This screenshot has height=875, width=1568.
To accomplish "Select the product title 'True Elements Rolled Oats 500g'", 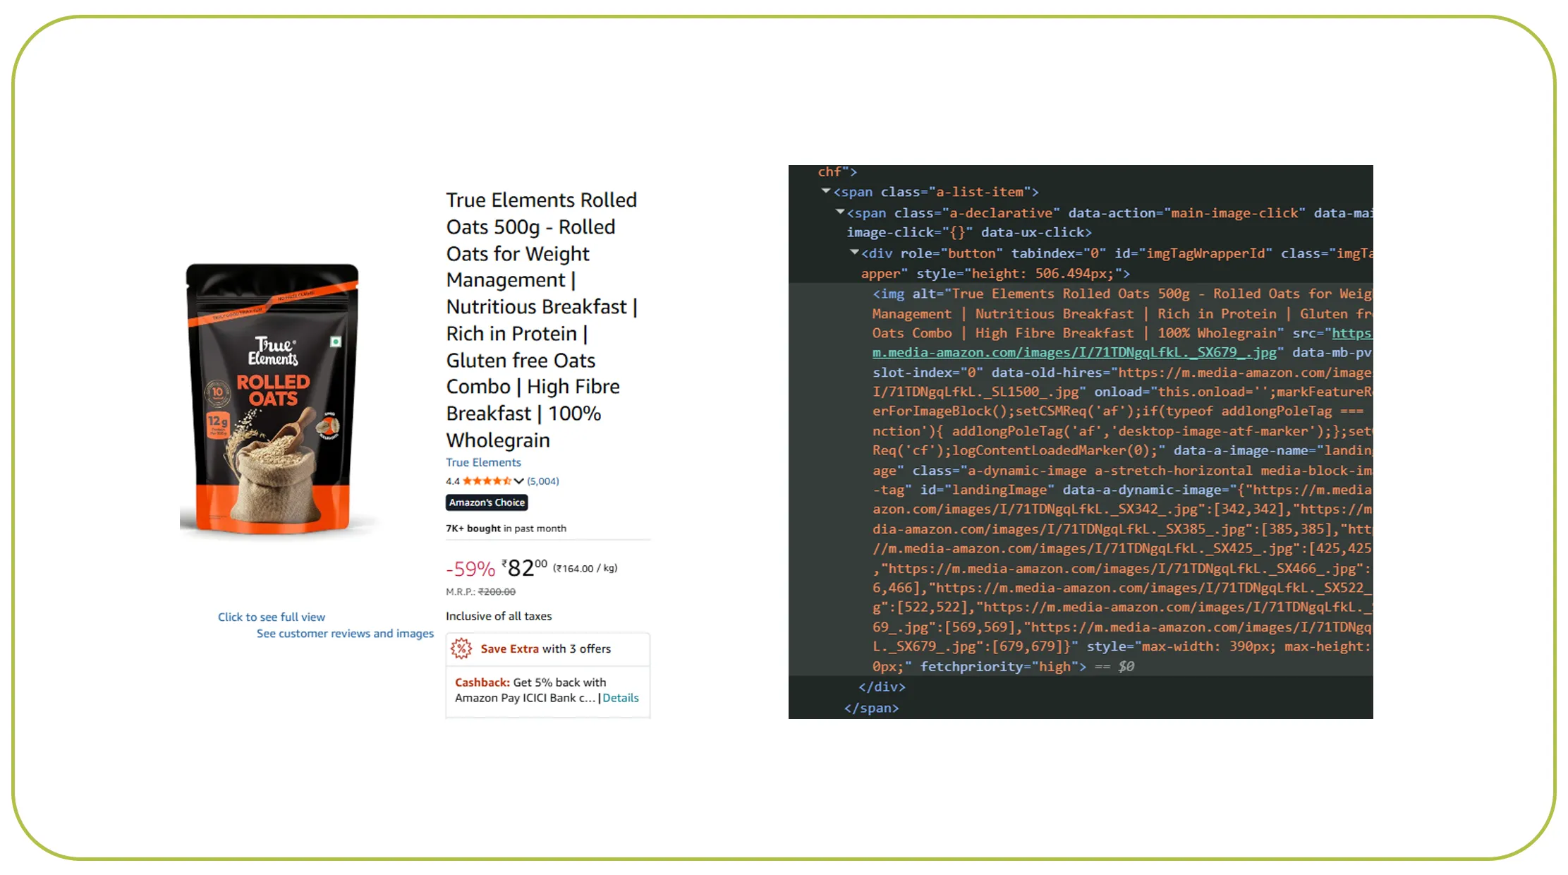I will [541, 213].
